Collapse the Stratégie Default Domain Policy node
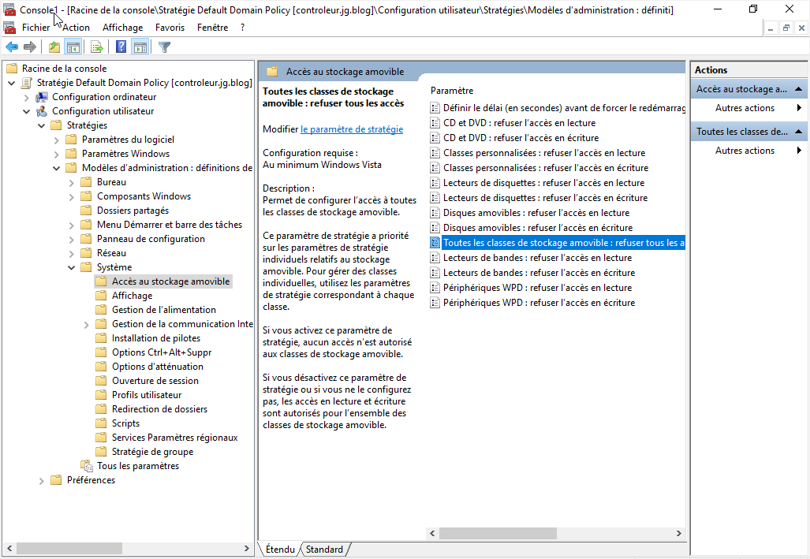This screenshot has height=559, width=810. click(x=12, y=83)
